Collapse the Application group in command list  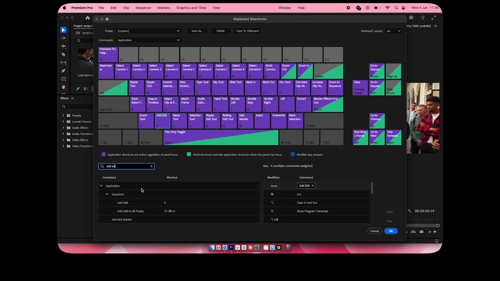101,186
